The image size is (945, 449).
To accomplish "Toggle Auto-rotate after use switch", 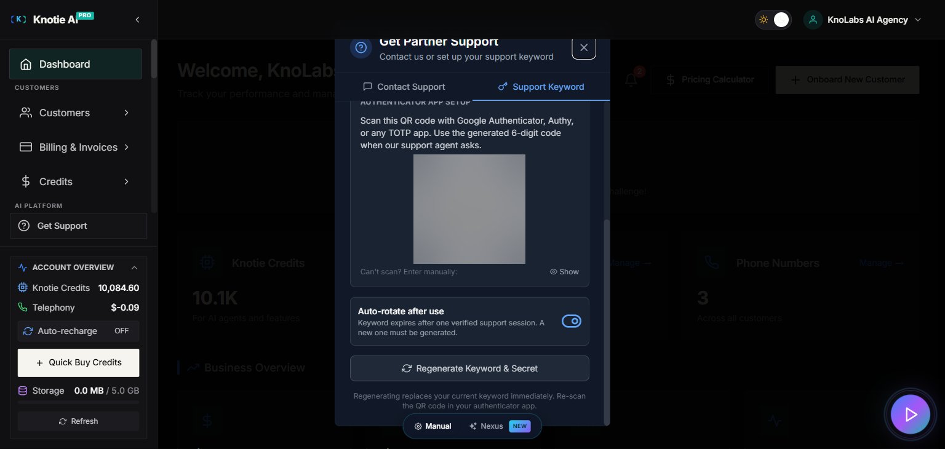I will (572, 321).
